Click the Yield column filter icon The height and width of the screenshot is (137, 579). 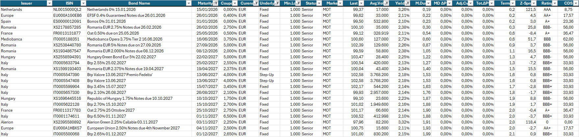click(408, 3)
